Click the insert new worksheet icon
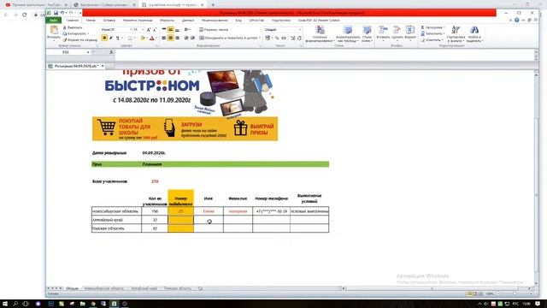The width and height of the screenshot is (547, 308). [200, 288]
